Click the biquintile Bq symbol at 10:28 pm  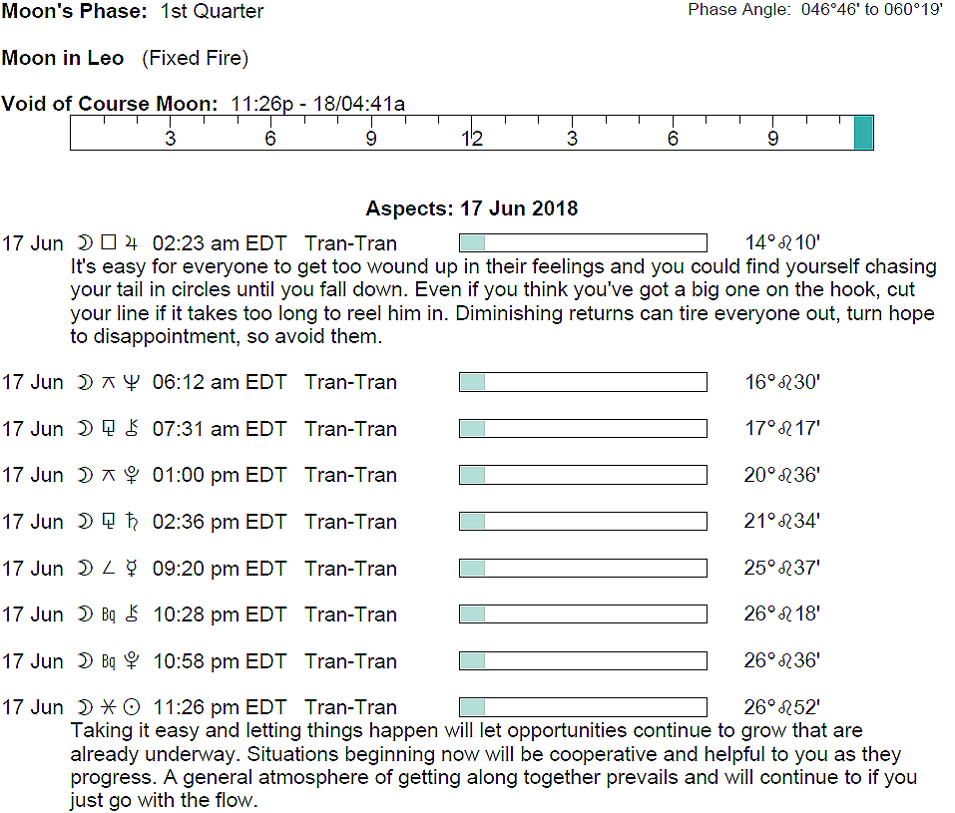109,614
